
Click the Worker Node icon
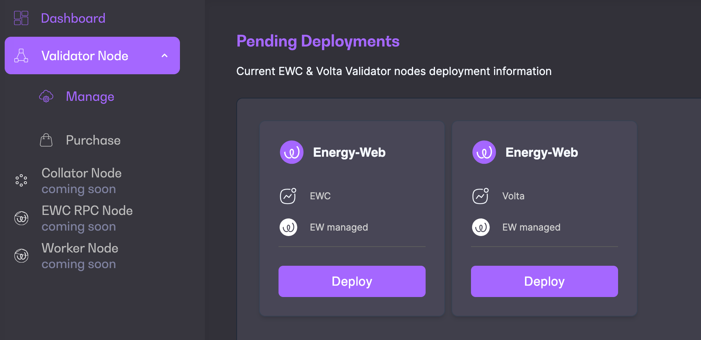21,256
